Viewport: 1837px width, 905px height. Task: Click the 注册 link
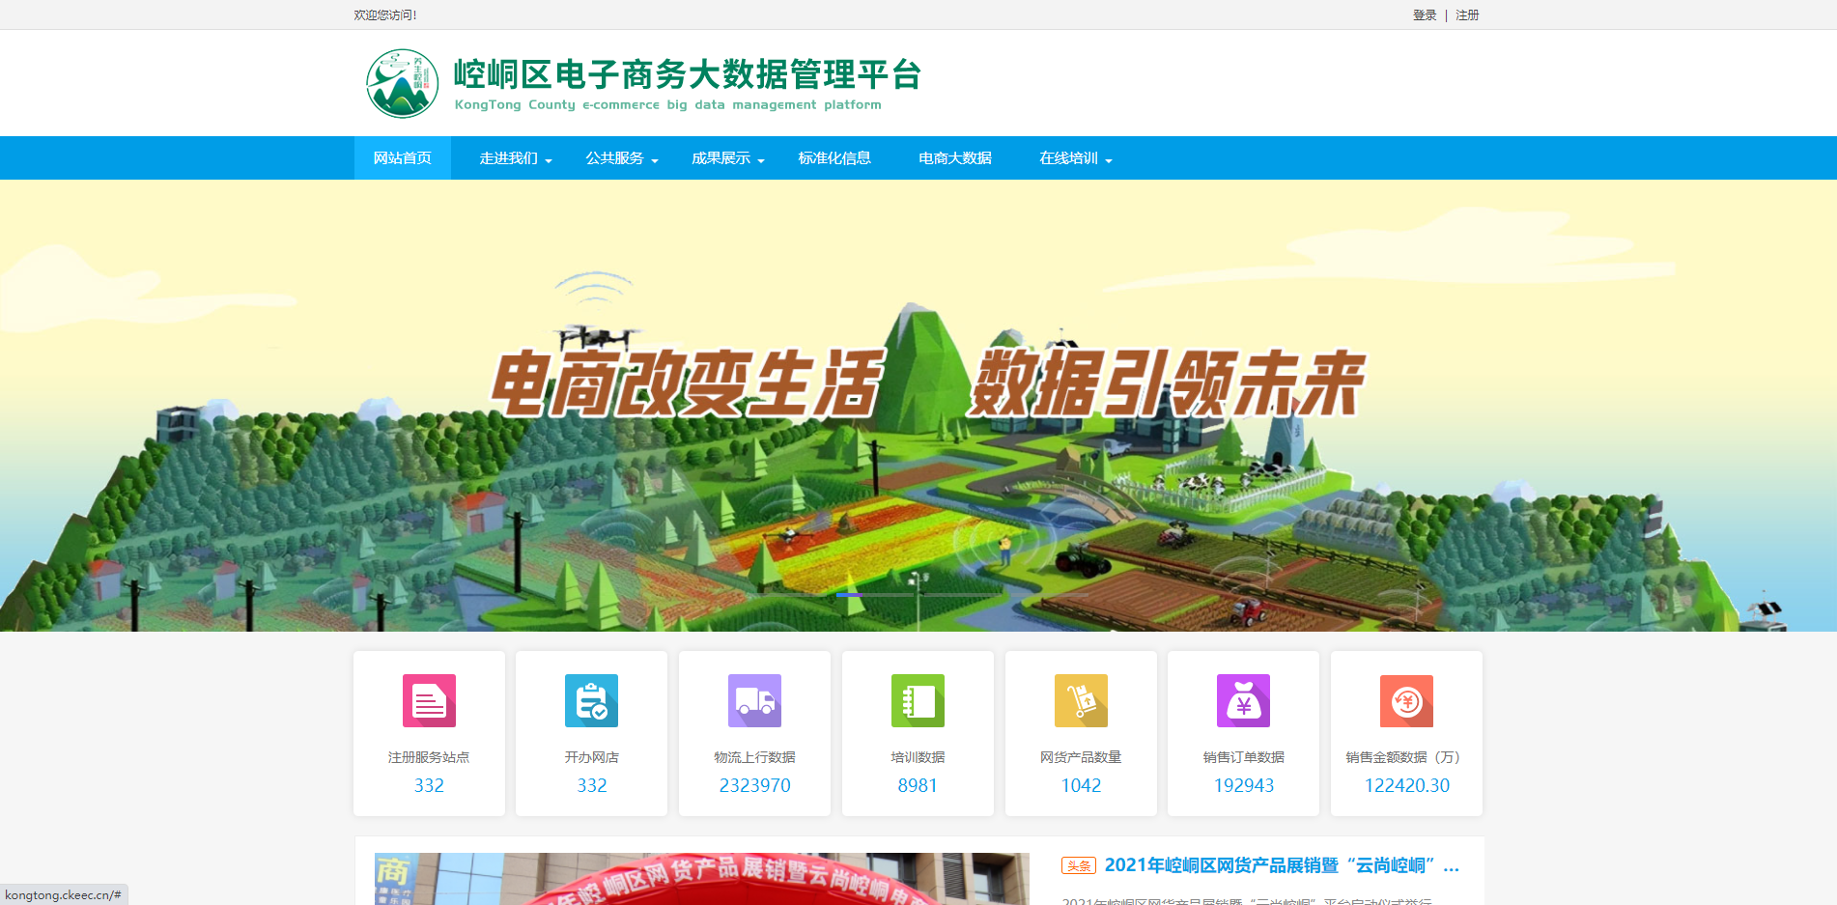1467,14
